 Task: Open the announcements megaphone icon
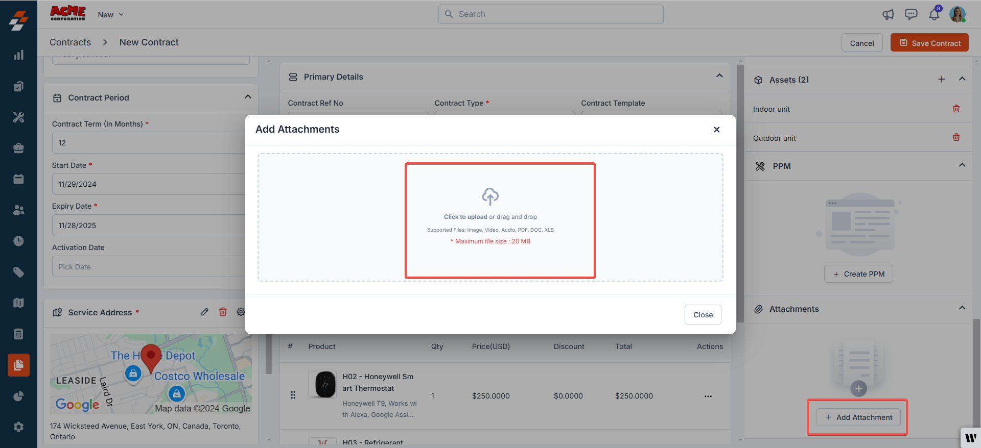[x=888, y=14]
